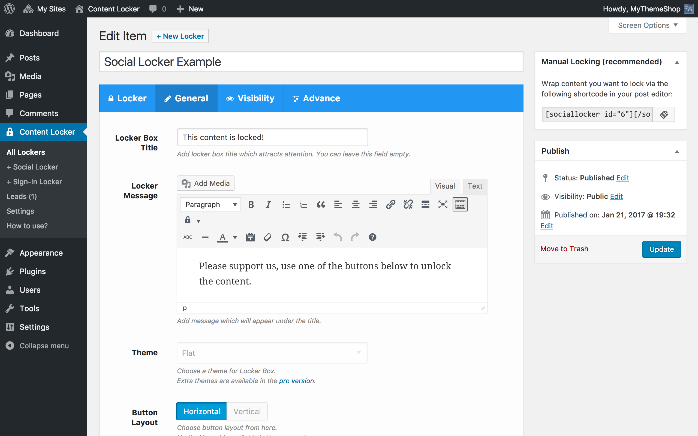Insert a blockquote in the message
The height and width of the screenshot is (436, 698).
[x=321, y=205]
